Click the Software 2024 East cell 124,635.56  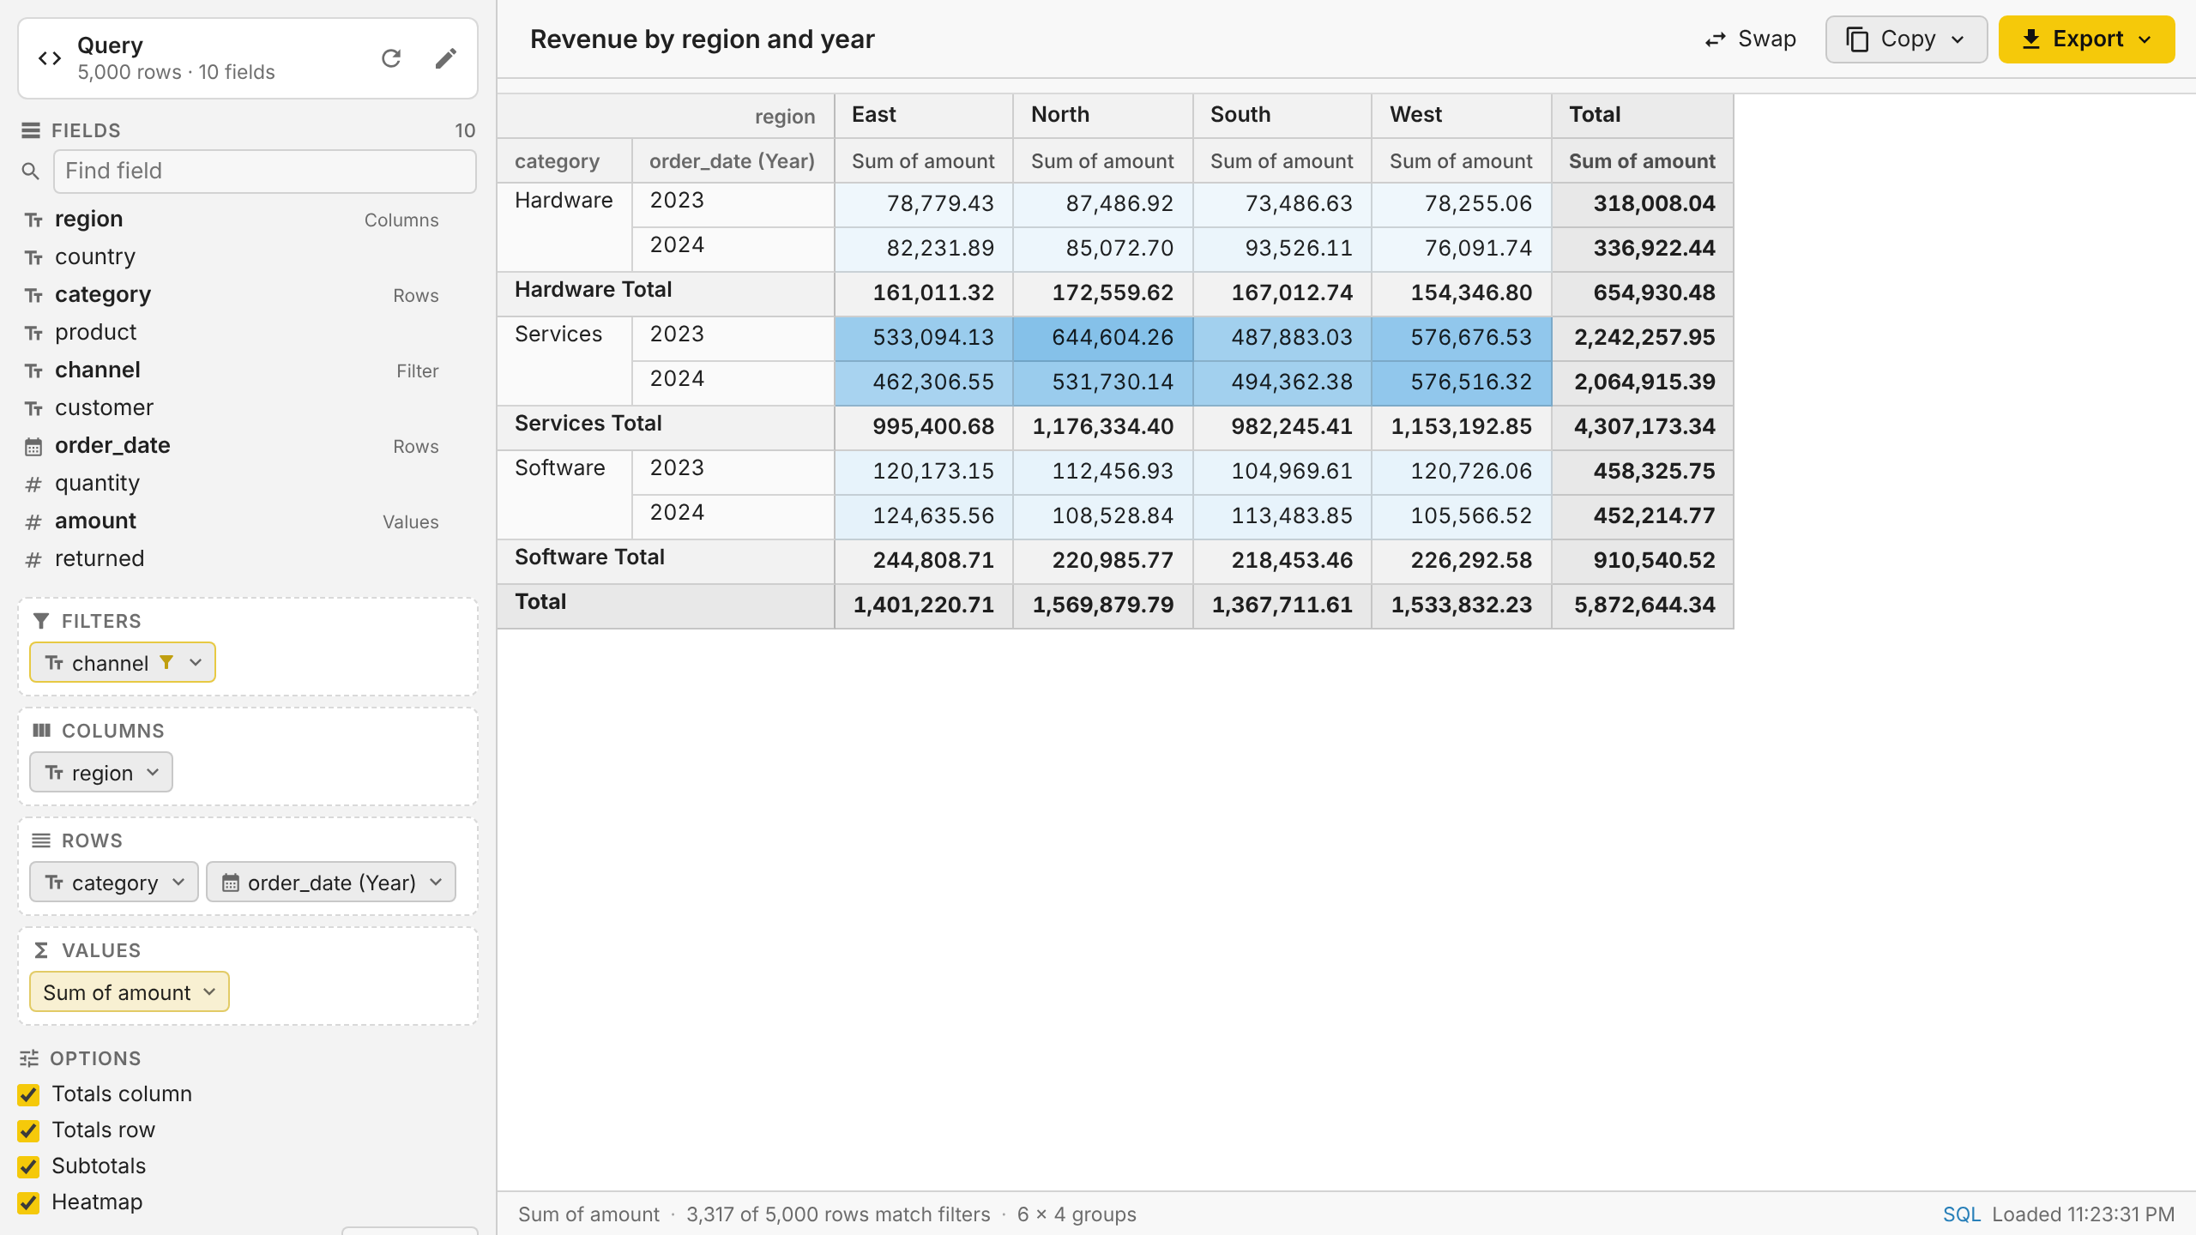pos(924,516)
